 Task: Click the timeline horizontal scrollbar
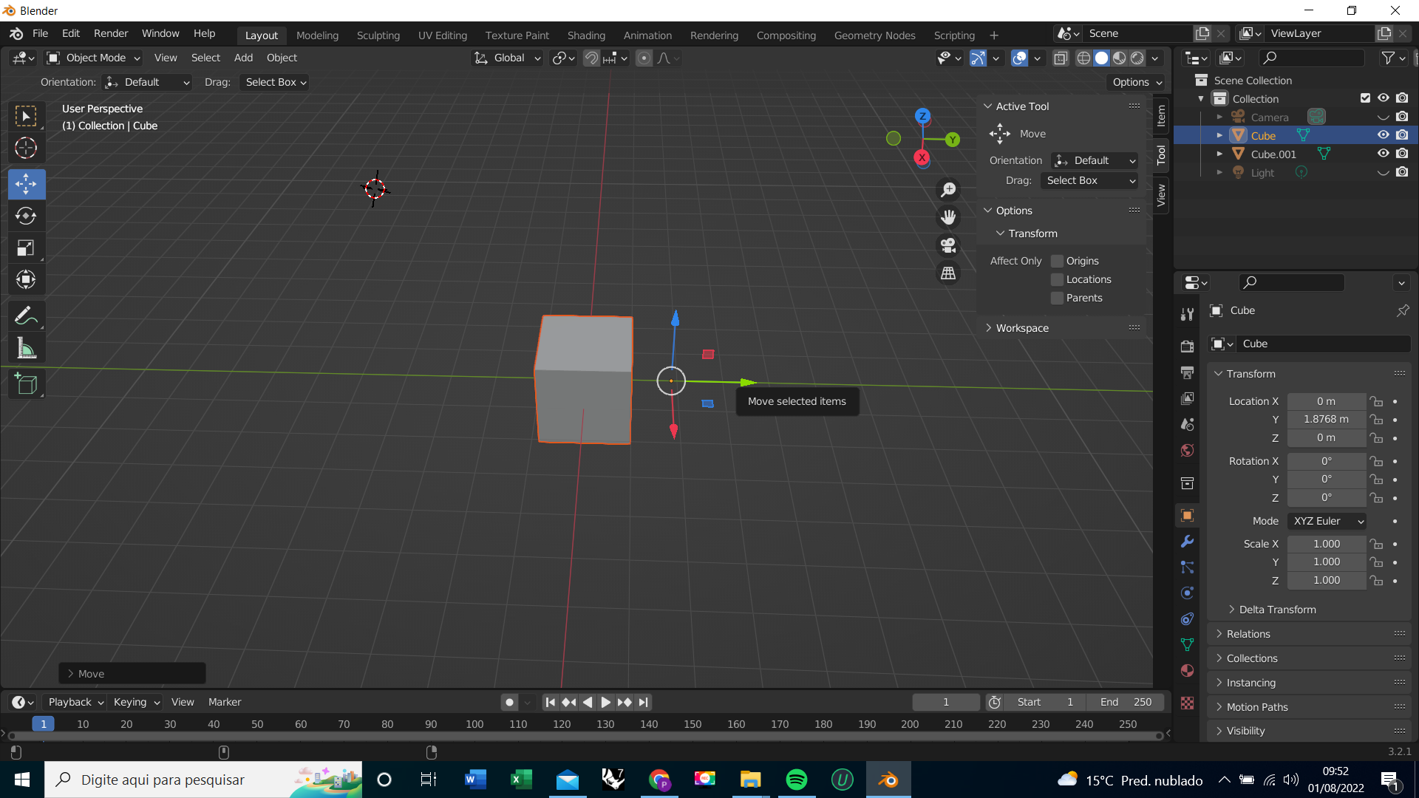[x=584, y=736]
